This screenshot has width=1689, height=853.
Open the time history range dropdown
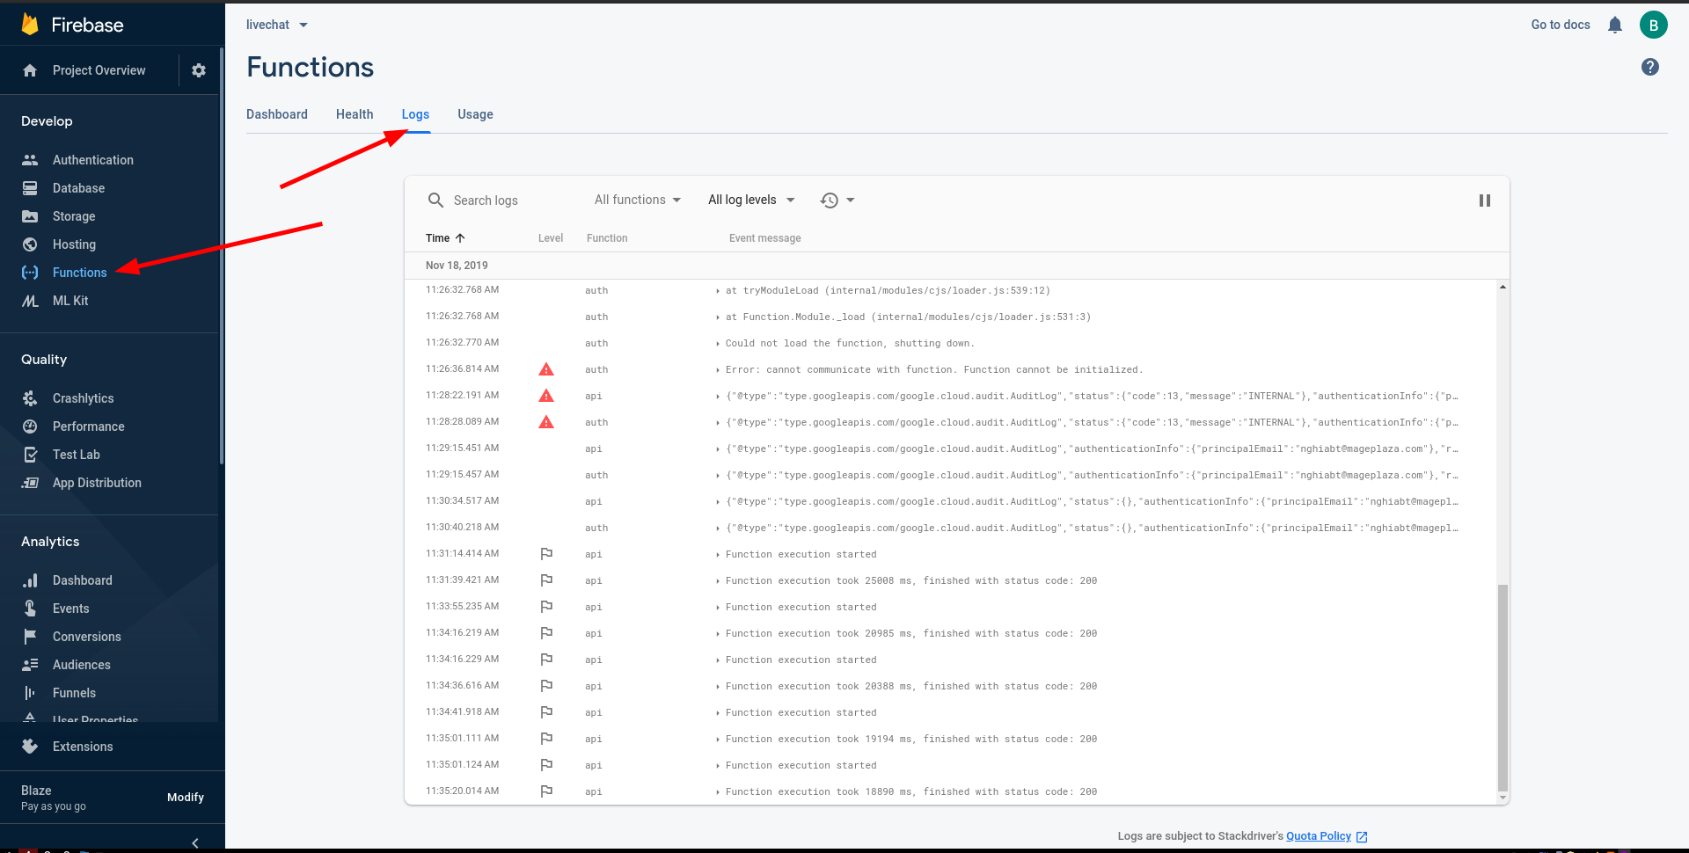837,200
